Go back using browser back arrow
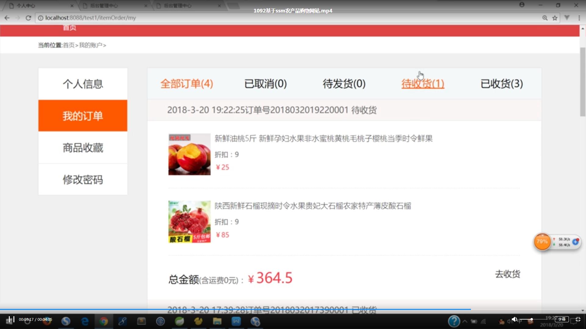This screenshot has width=586, height=329. coord(7,18)
